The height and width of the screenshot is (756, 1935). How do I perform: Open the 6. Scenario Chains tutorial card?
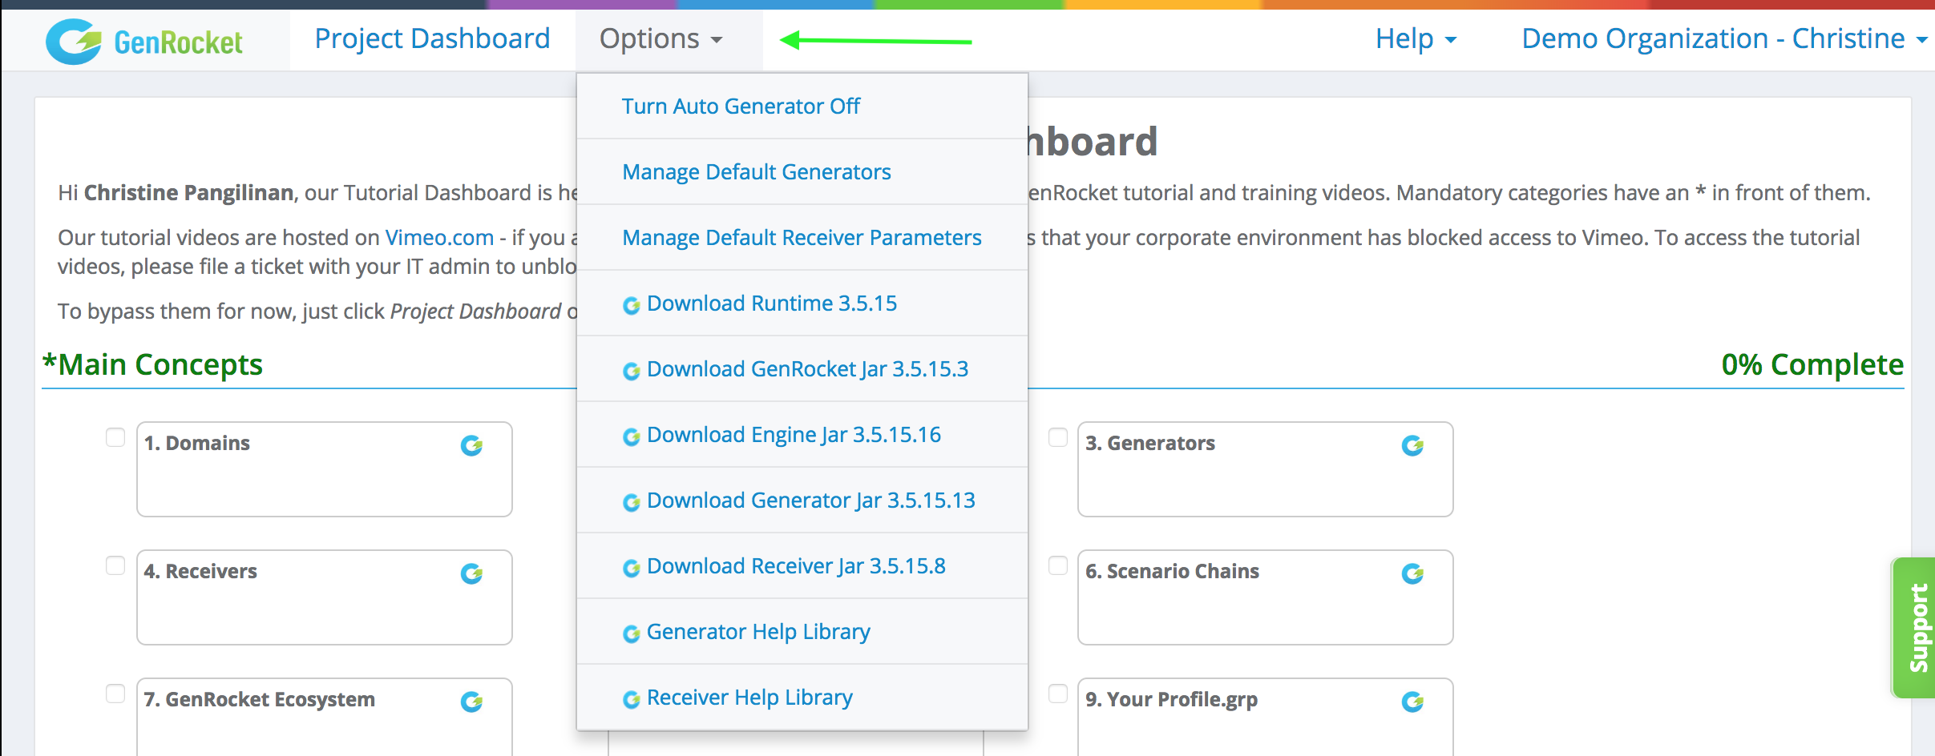(x=1266, y=597)
